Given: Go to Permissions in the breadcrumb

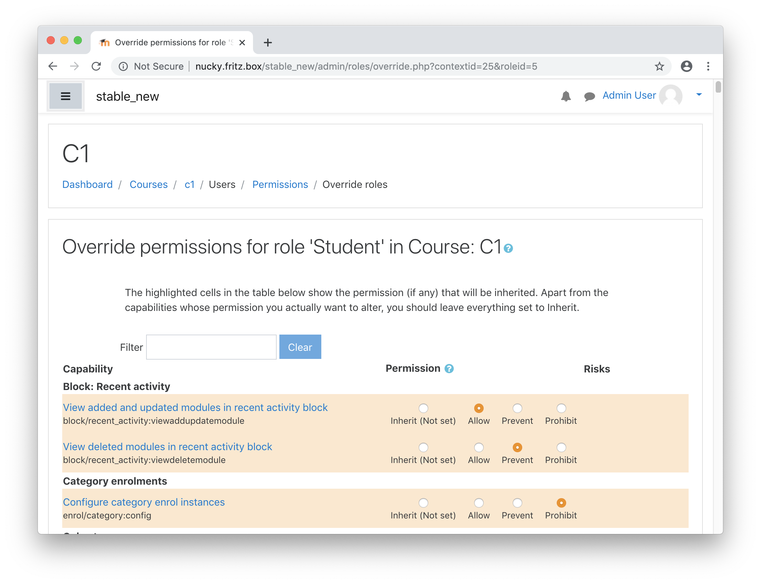Looking at the screenshot, I should (280, 184).
